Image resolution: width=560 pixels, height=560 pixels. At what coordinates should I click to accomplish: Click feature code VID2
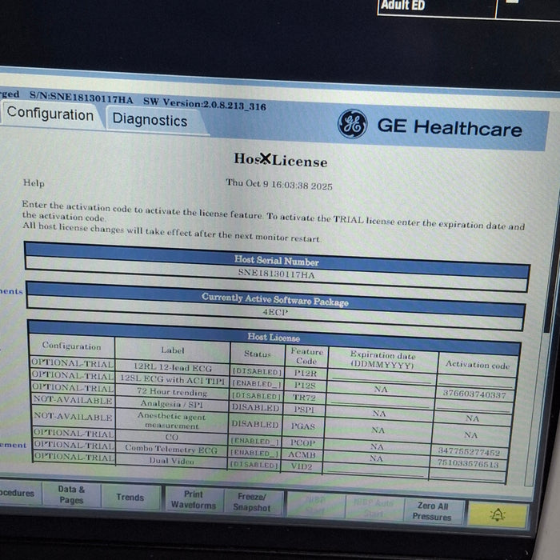pyautogui.click(x=302, y=466)
